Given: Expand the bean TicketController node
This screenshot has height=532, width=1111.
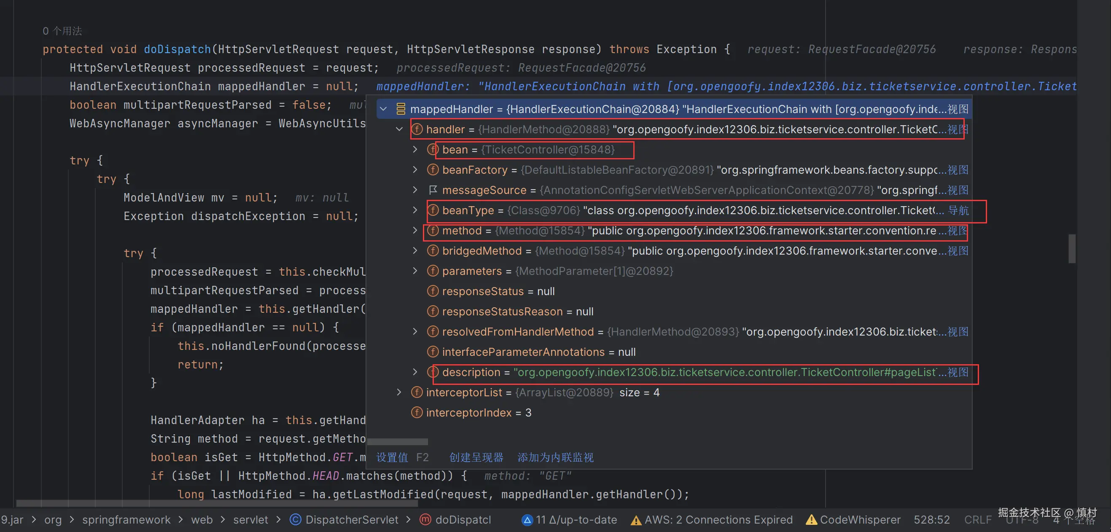Looking at the screenshot, I should (415, 150).
